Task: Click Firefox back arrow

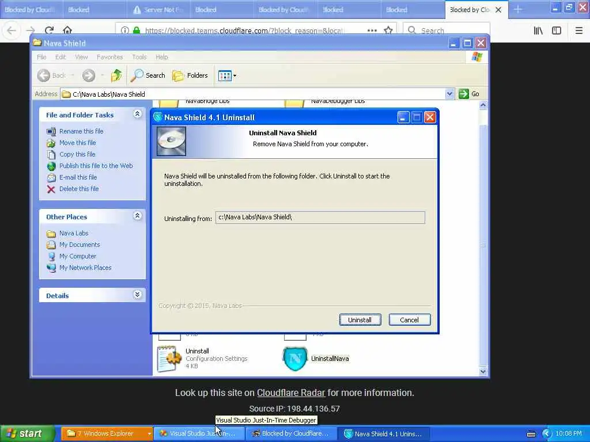Action: pyautogui.click(x=12, y=31)
